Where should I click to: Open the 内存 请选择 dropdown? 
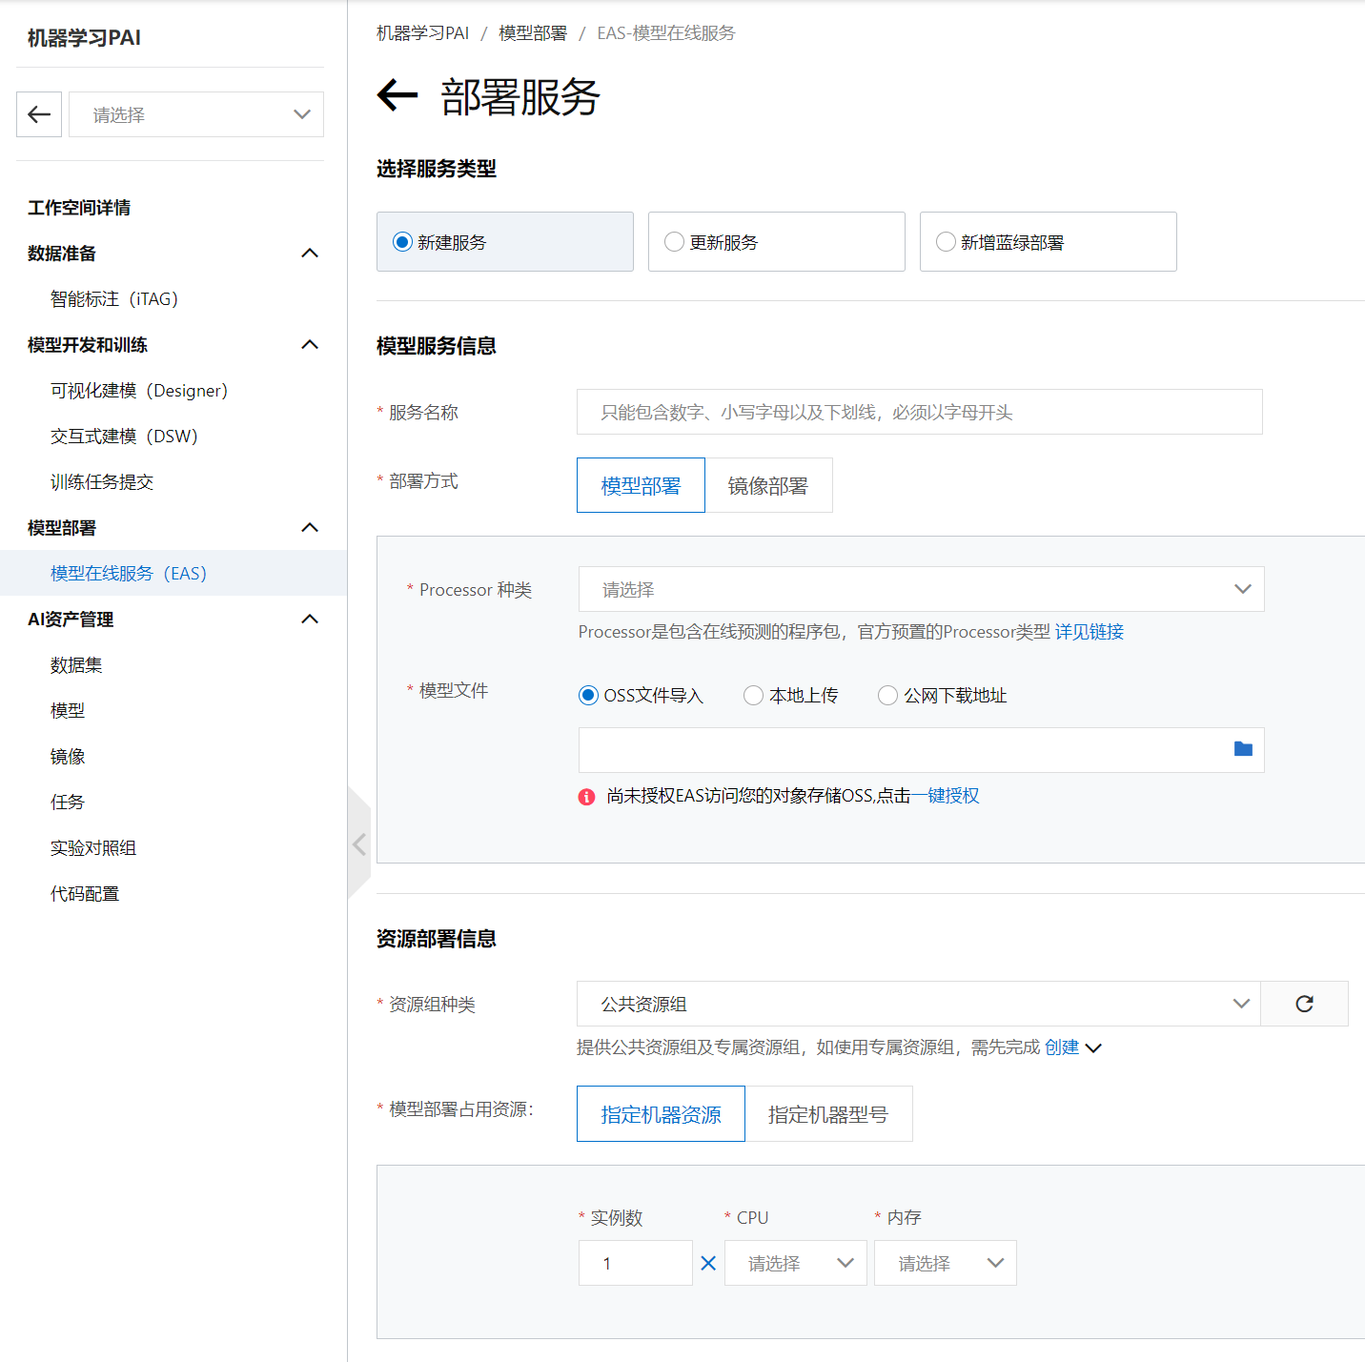click(x=946, y=1263)
